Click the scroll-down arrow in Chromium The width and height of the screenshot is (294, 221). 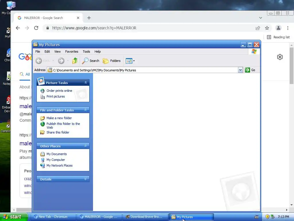point(291,205)
